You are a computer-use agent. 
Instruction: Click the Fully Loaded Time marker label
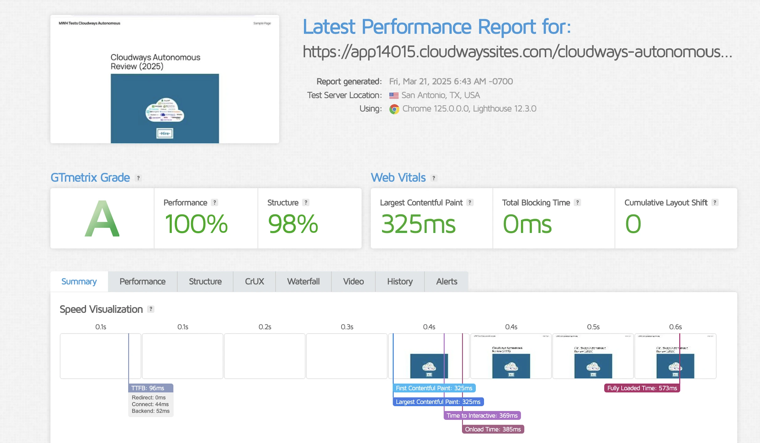click(642, 388)
